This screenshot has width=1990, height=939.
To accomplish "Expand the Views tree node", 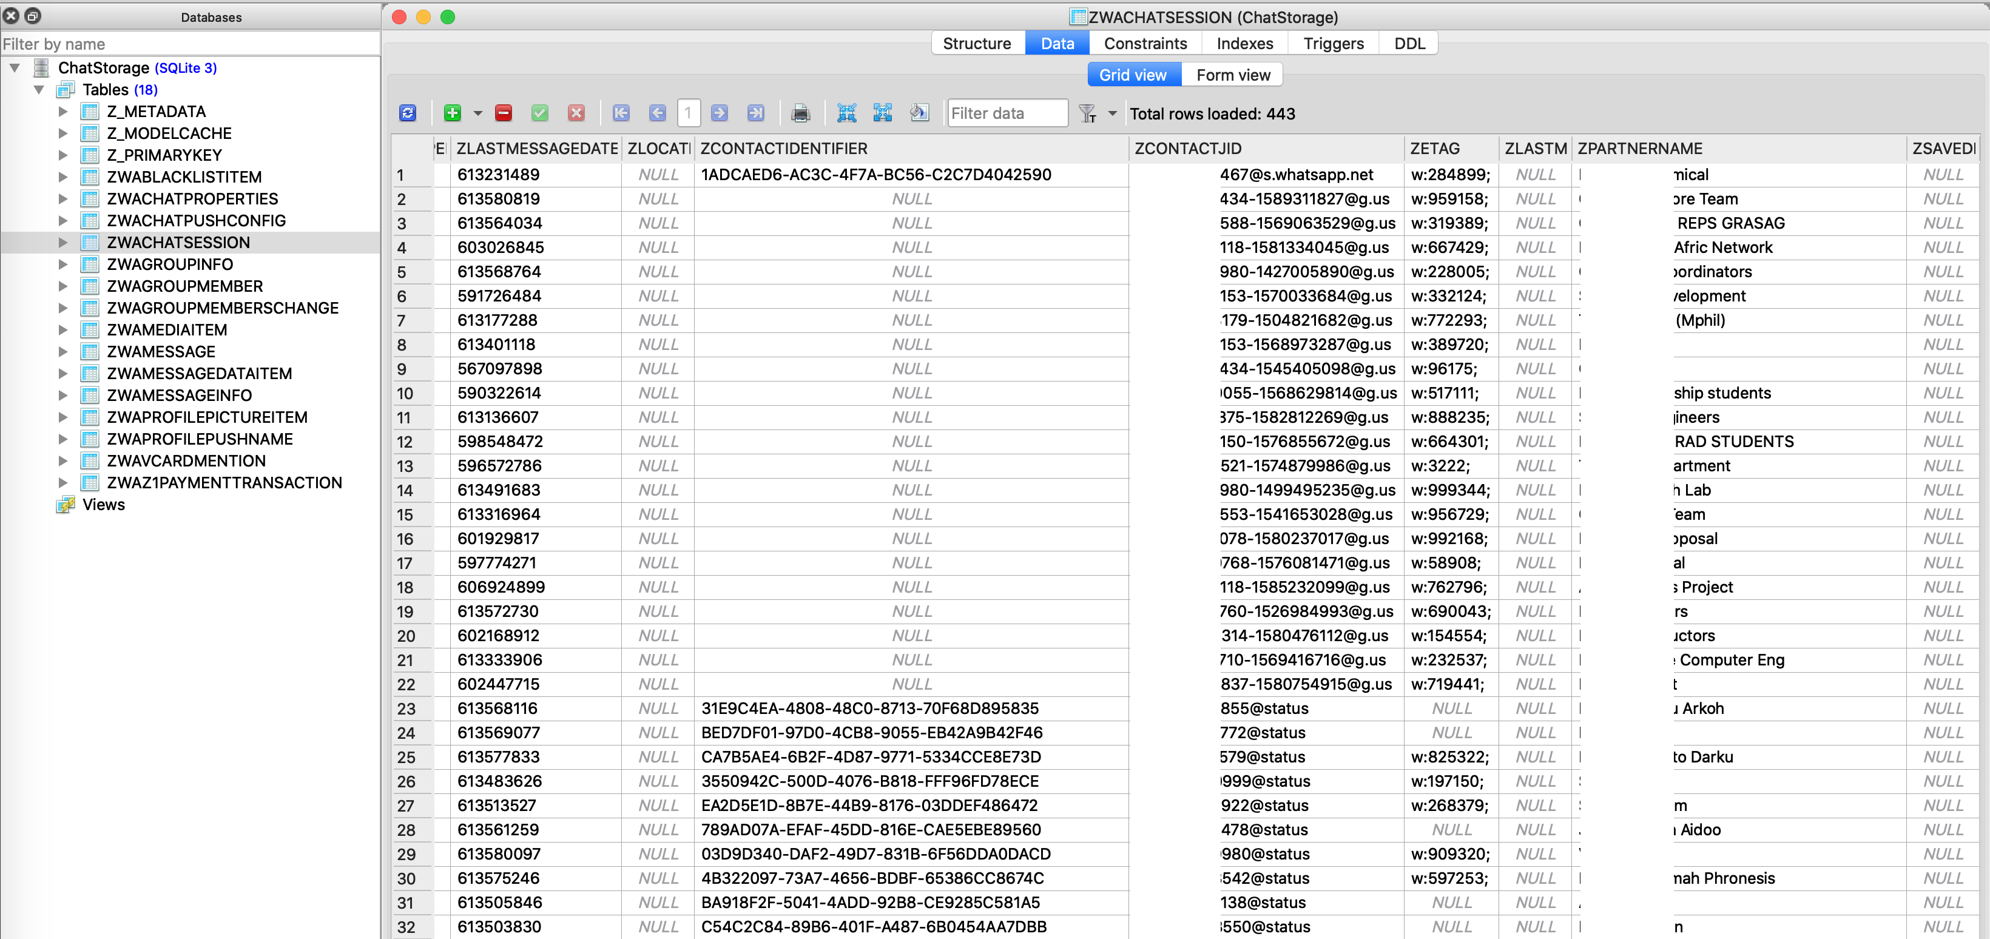I will point(46,505).
